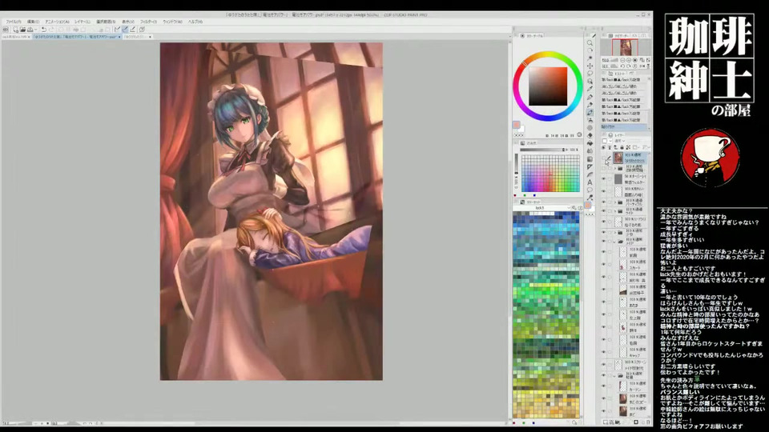Select the Text tool (A icon)

pos(590,182)
